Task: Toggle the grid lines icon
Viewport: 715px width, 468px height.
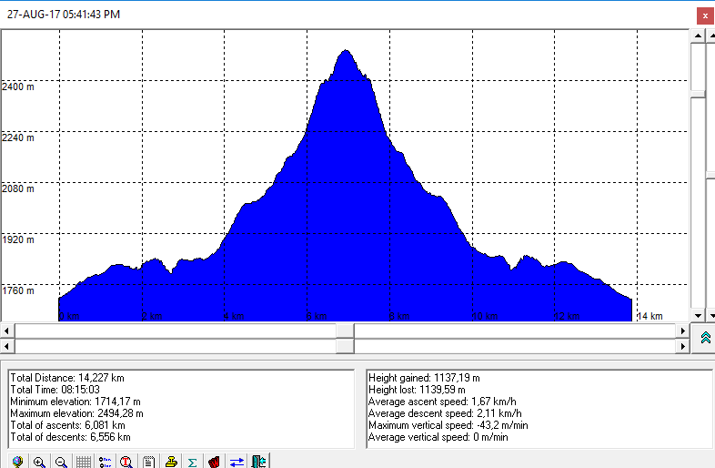Action: [83, 462]
